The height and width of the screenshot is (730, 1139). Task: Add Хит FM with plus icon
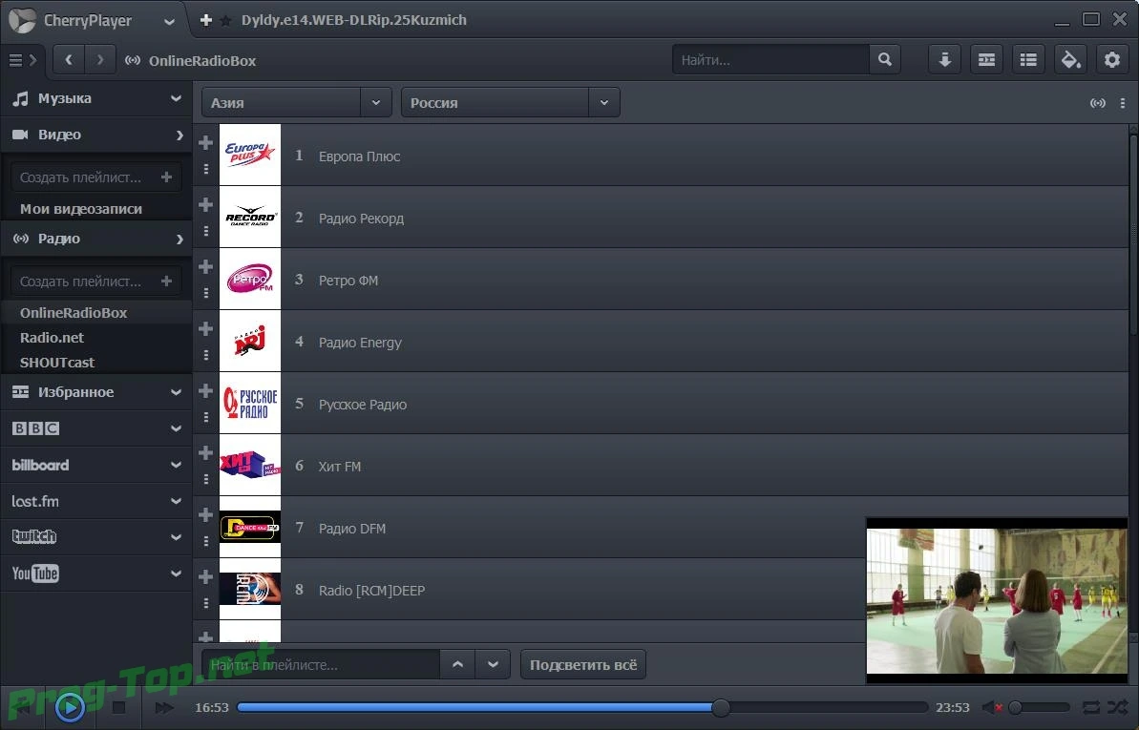coord(205,452)
